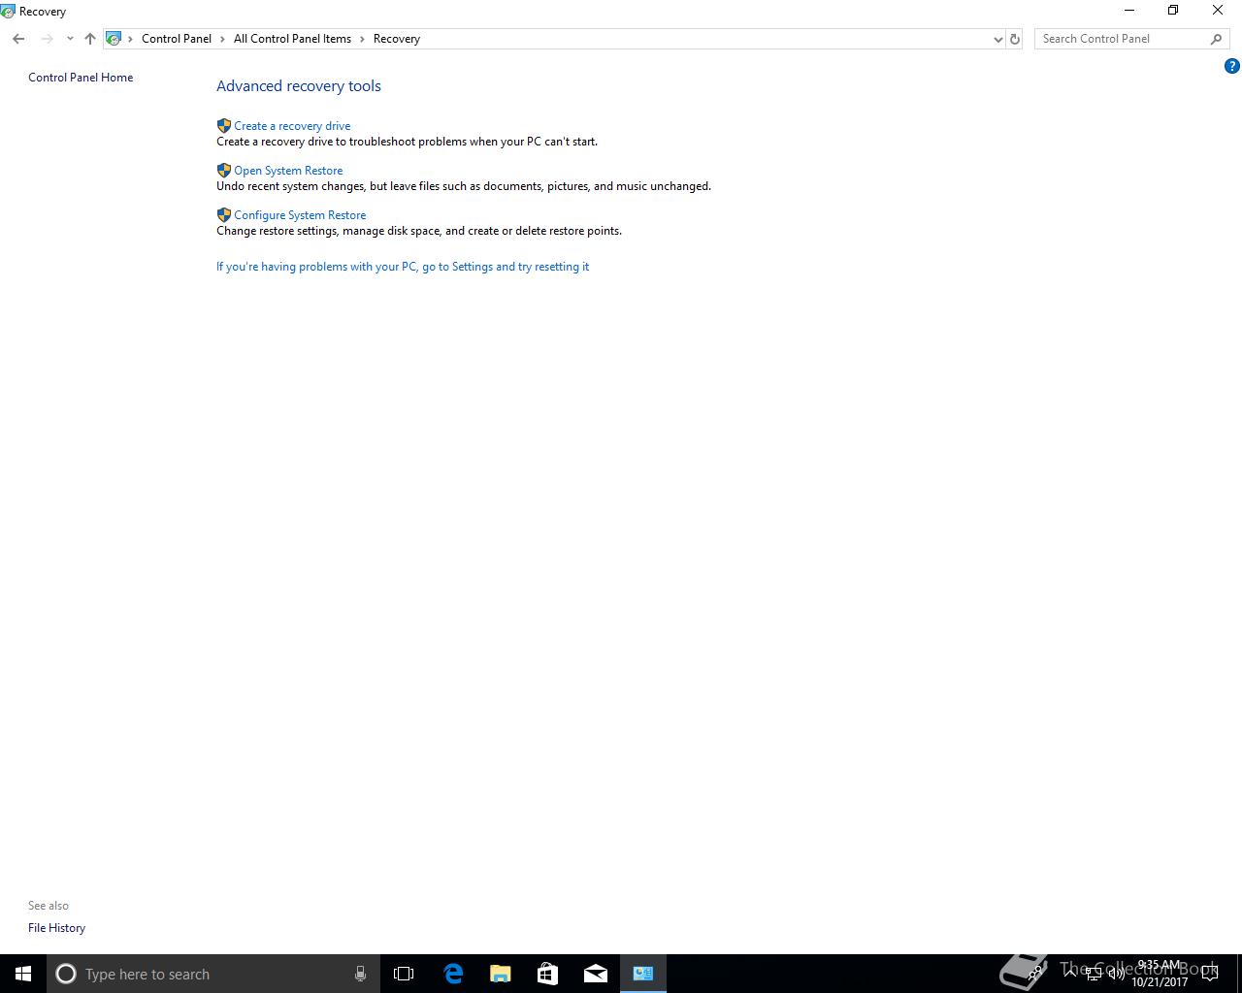The image size is (1242, 993).
Task: Click the network status tray icon
Action: [1094, 974]
